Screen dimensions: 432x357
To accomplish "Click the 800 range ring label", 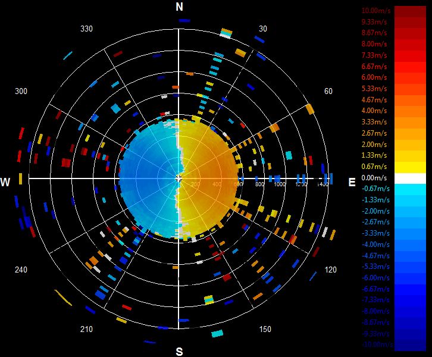I will 259,184.
